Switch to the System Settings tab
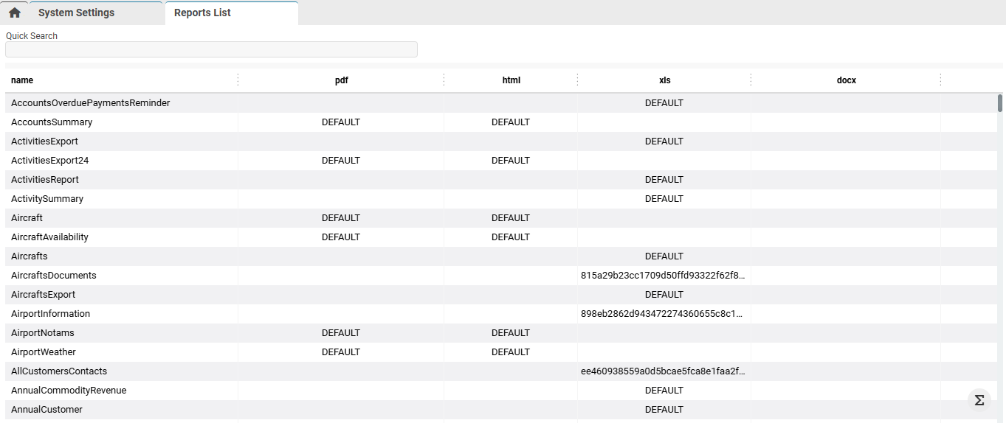1006x423 pixels. (77, 13)
